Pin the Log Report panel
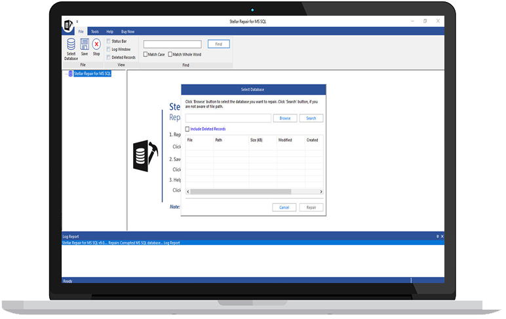Screen dimensions: 506x319 [438, 236]
